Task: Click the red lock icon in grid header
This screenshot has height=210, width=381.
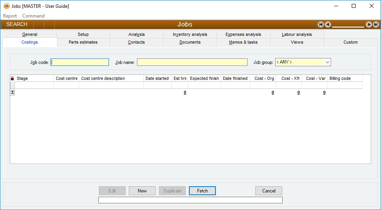Action: pyautogui.click(x=12, y=78)
